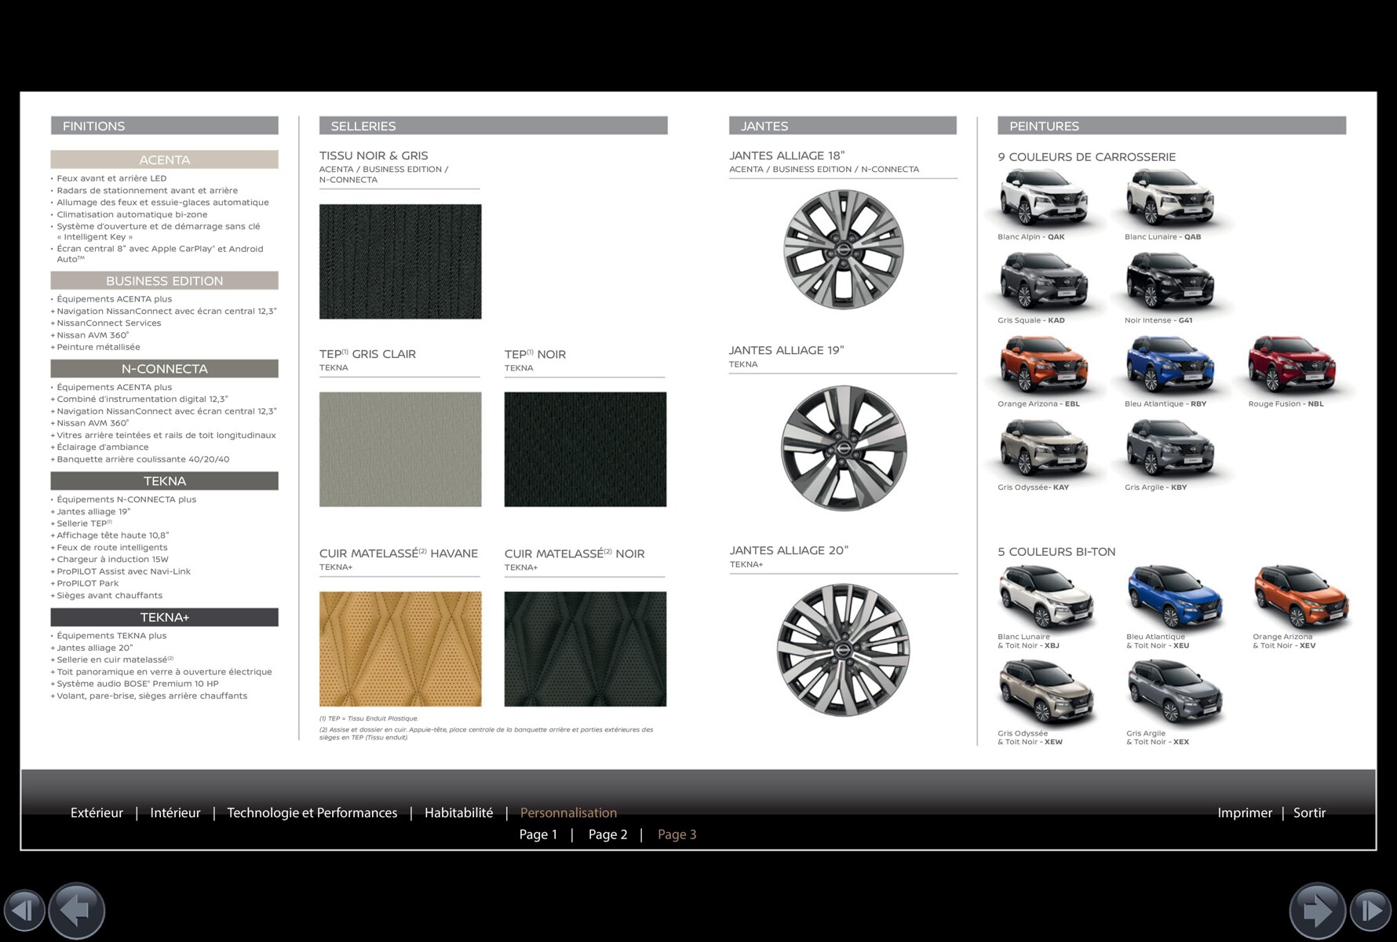This screenshot has width=1397, height=942.
Task: Click the TEKNA trim header
Action: pos(165,481)
